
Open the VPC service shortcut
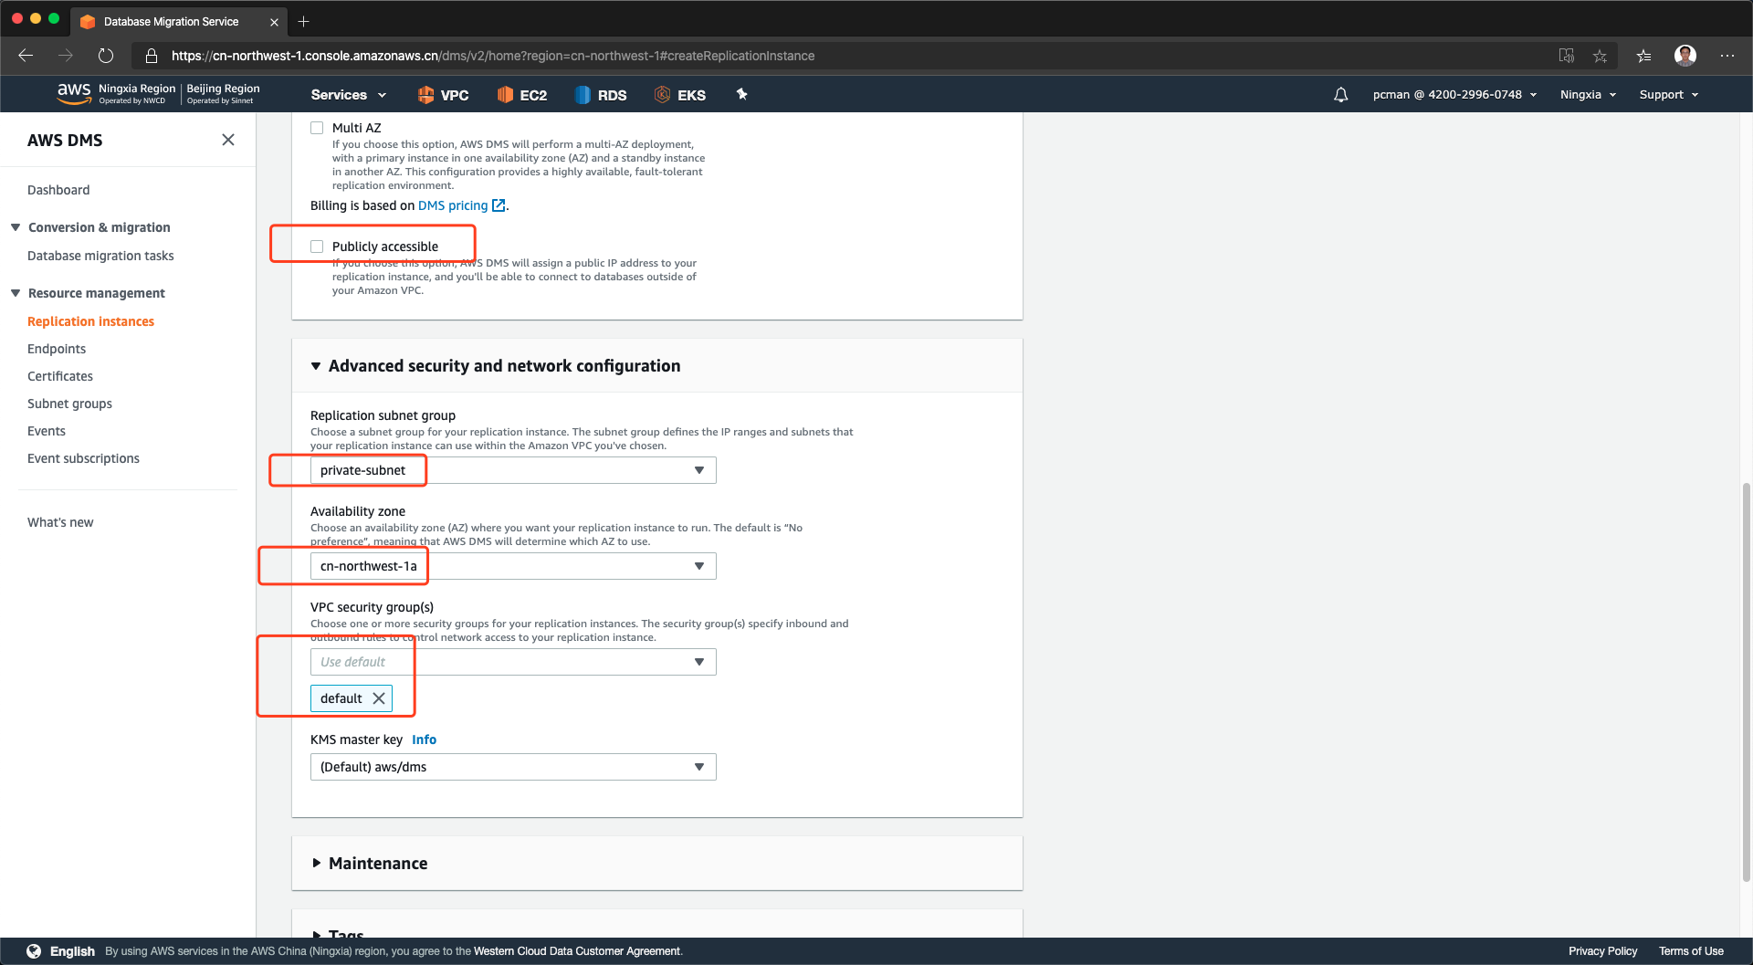pos(443,95)
